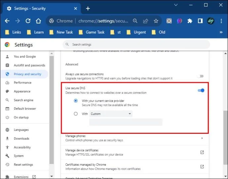Open the Old bookmark folder

click(159, 32)
